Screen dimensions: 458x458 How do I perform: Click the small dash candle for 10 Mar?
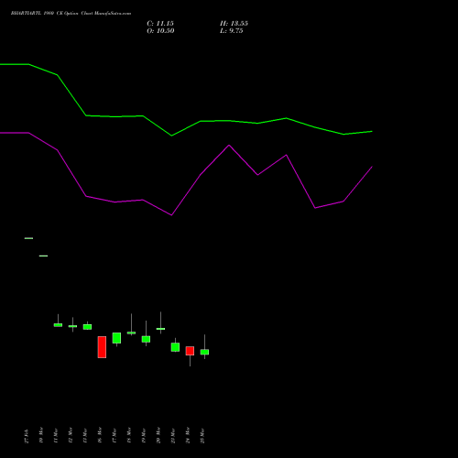pos(43,256)
